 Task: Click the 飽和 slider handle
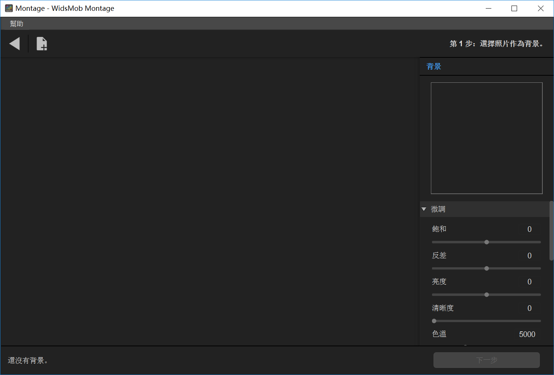[486, 242]
